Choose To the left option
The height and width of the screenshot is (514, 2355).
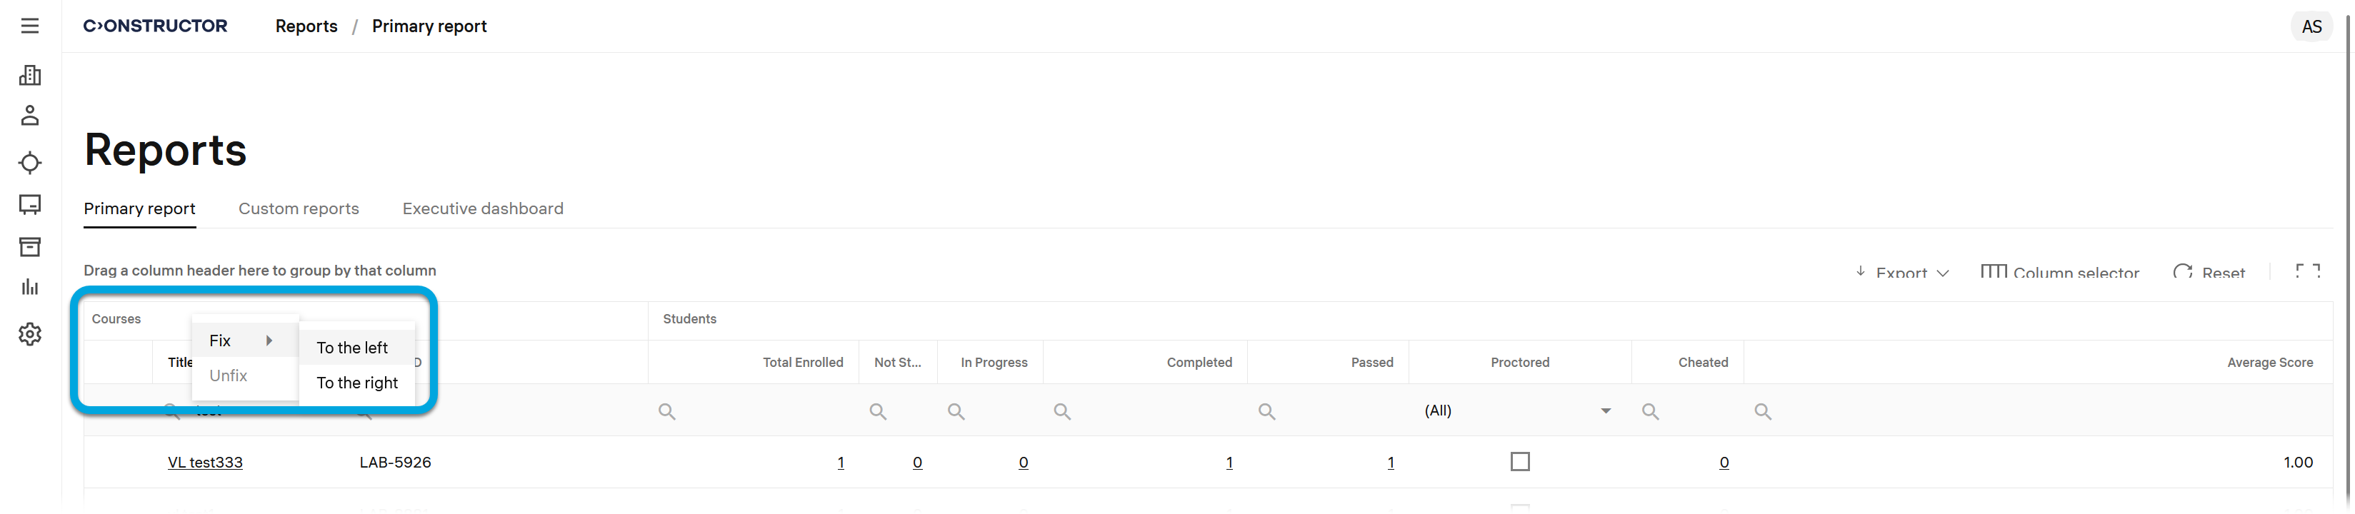point(352,348)
